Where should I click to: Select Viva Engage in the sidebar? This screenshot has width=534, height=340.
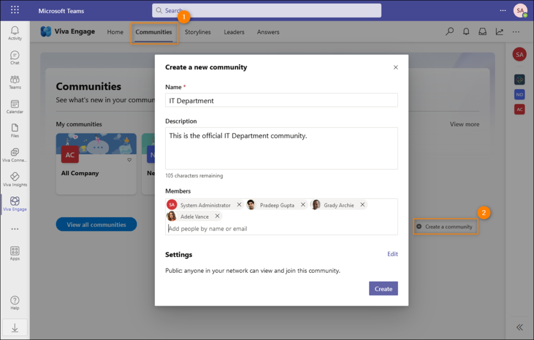click(15, 204)
